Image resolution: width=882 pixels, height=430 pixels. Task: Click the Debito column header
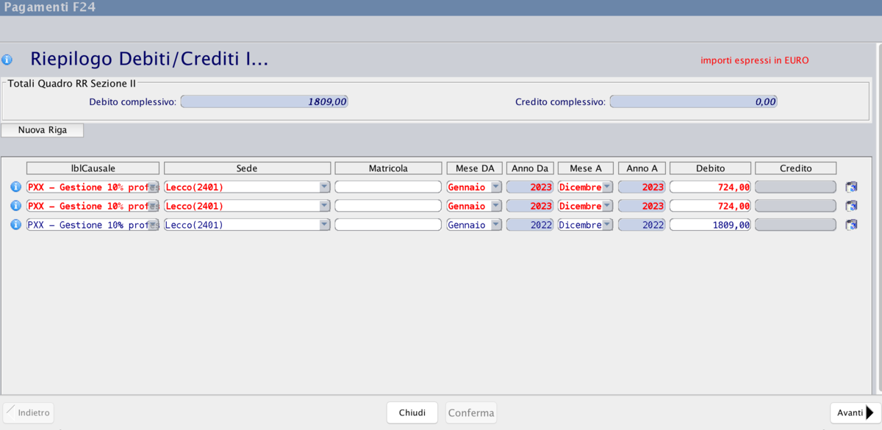click(x=710, y=168)
